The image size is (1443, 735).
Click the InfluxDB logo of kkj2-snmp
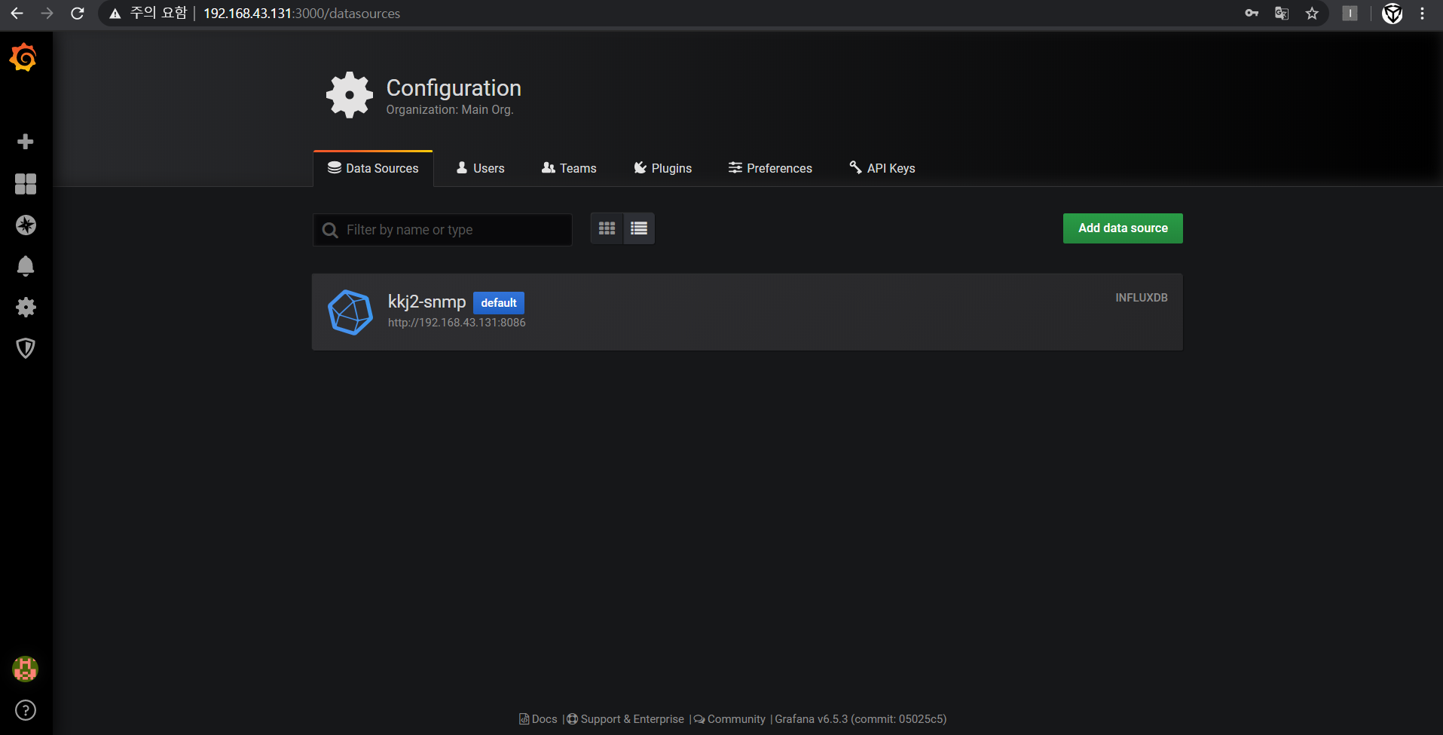pyautogui.click(x=350, y=312)
